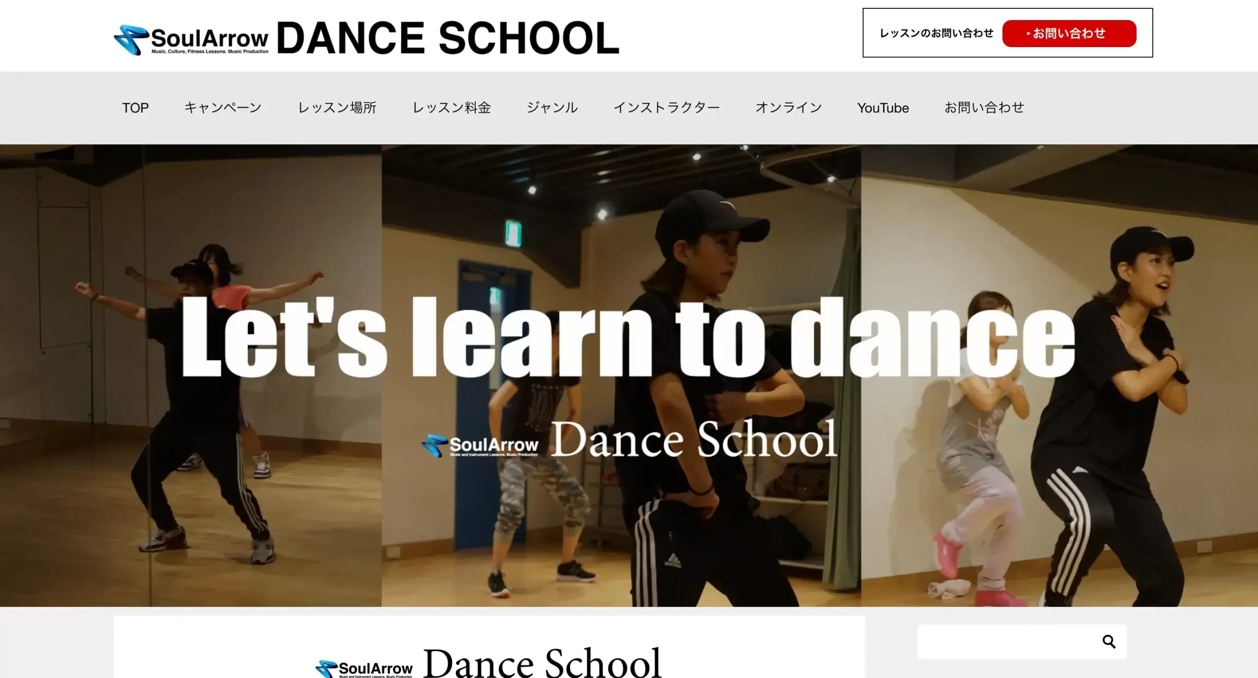Image resolution: width=1258 pixels, height=678 pixels.
Task: Click the SoulArrow logo in hero banner
Action: [x=480, y=446]
